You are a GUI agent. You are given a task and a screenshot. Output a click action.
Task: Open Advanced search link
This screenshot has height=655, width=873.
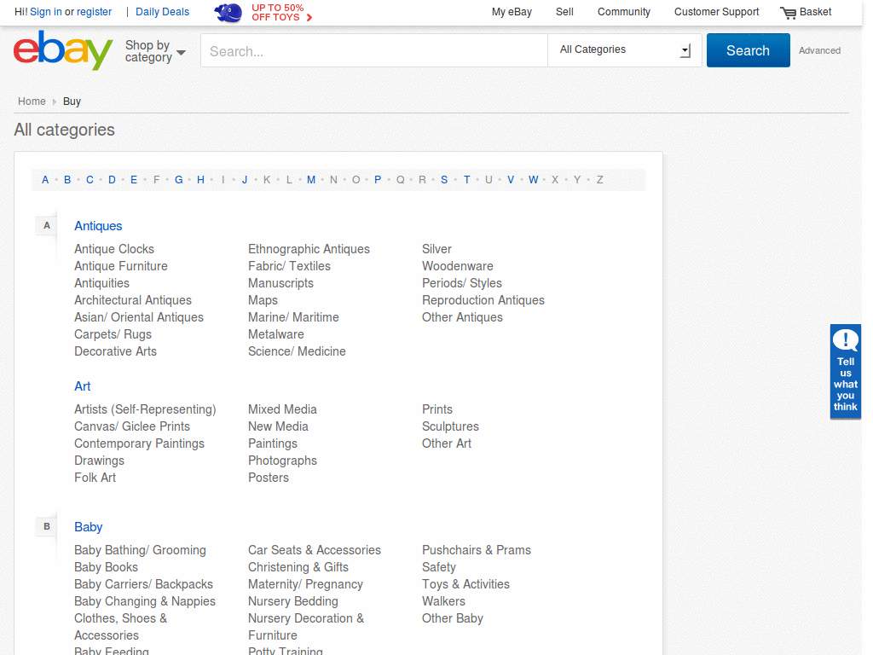click(x=819, y=50)
